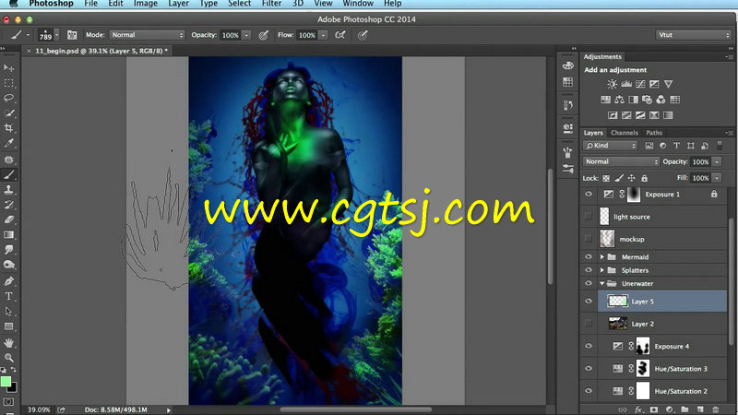Open the Window menu
The image size is (738, 415).
tap(358, 4)
